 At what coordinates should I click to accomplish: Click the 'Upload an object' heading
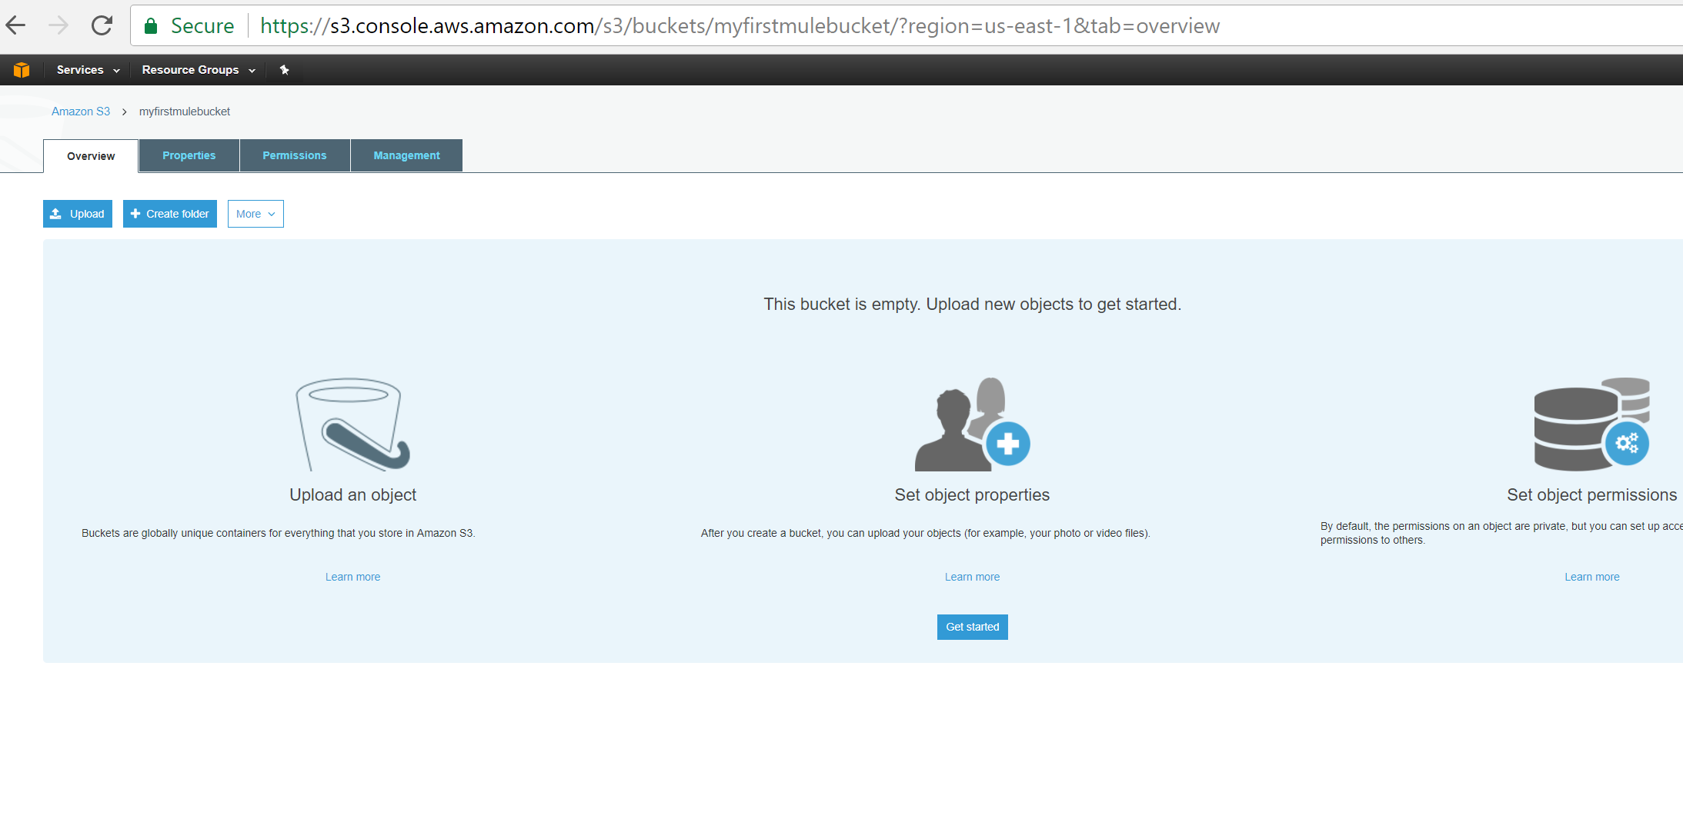(353, 495)
